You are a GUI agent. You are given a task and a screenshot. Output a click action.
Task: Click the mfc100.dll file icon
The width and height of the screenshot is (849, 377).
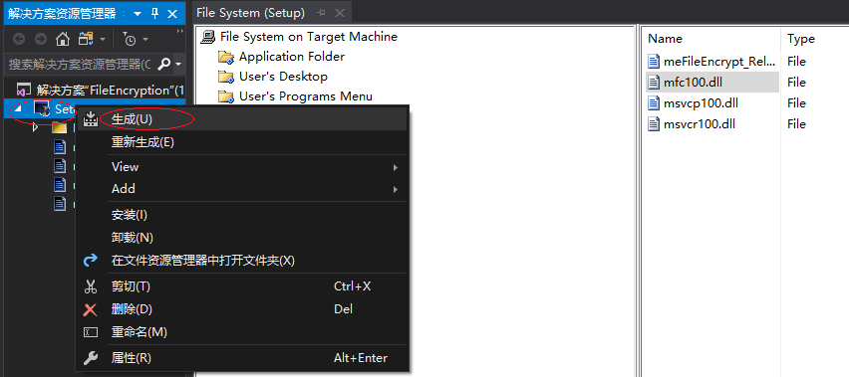click(655, 83)
